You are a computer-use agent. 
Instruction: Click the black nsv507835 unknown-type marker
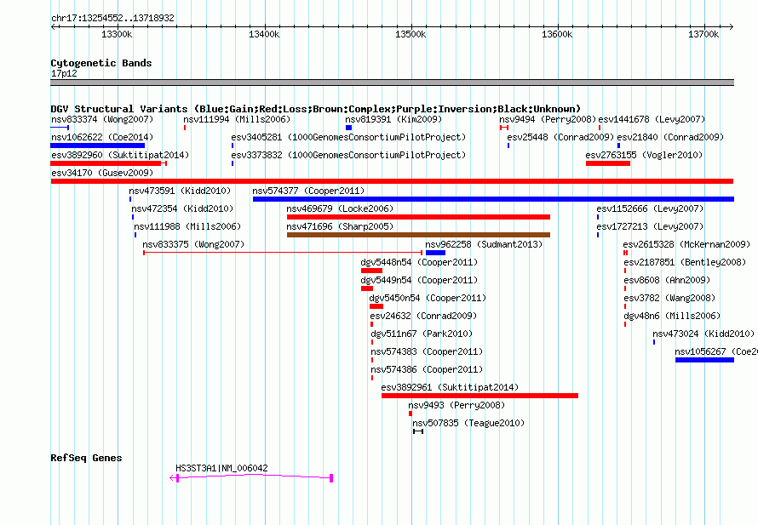pos(418,431)
